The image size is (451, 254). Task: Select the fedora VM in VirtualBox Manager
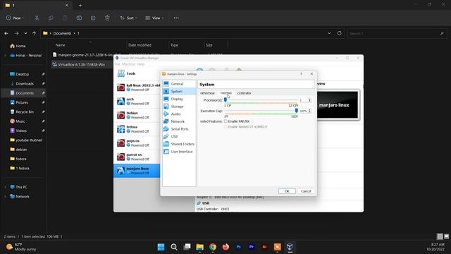137,128
